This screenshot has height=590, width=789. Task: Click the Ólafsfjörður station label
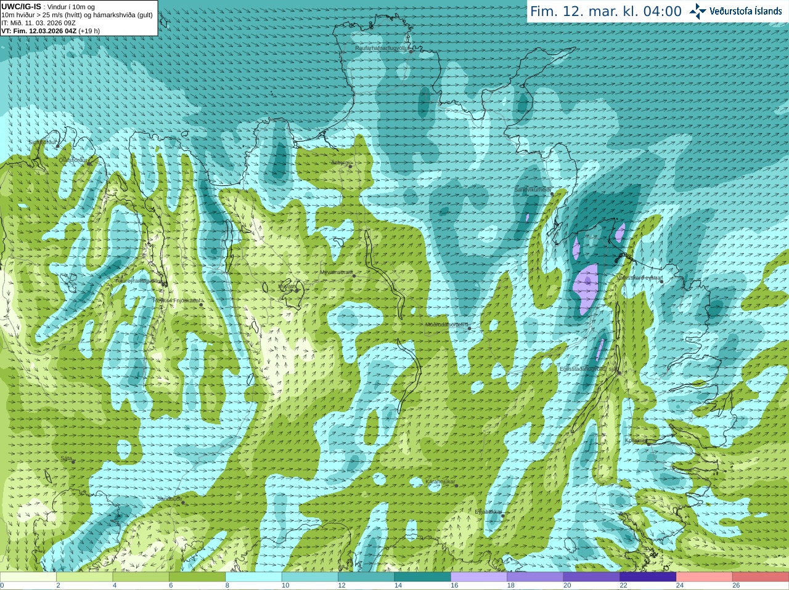tap(73, 160)
